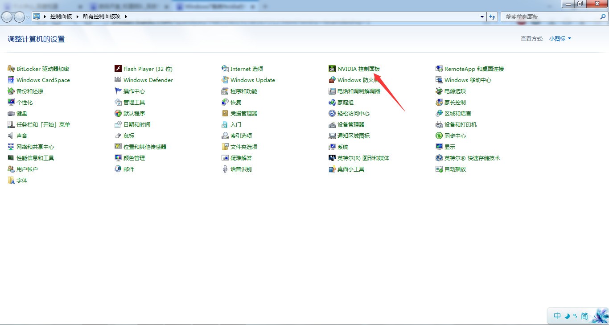Click the 性能信息和工具 link
Viewport: 609px width, 325px height.
click(x=35, y=158)
